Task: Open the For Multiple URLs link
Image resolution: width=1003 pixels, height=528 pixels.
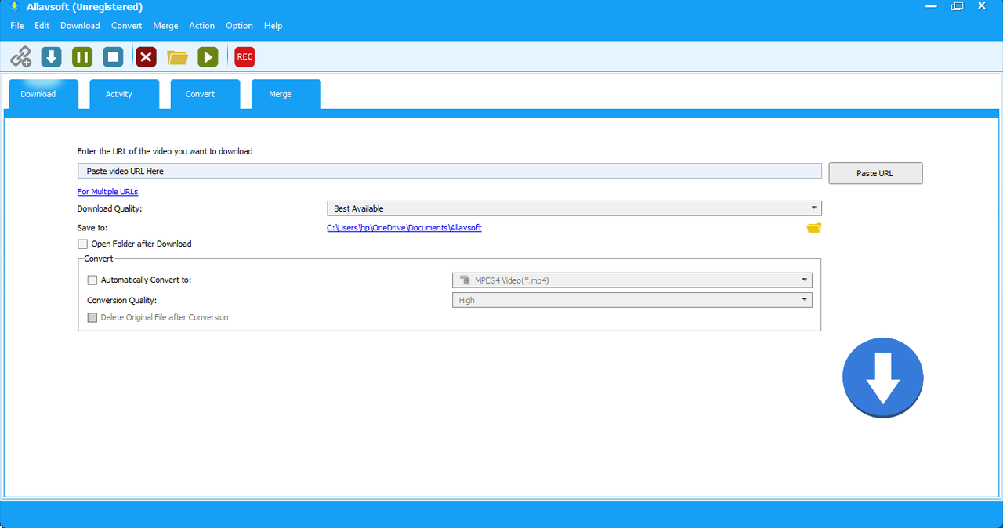Action: 107,191
